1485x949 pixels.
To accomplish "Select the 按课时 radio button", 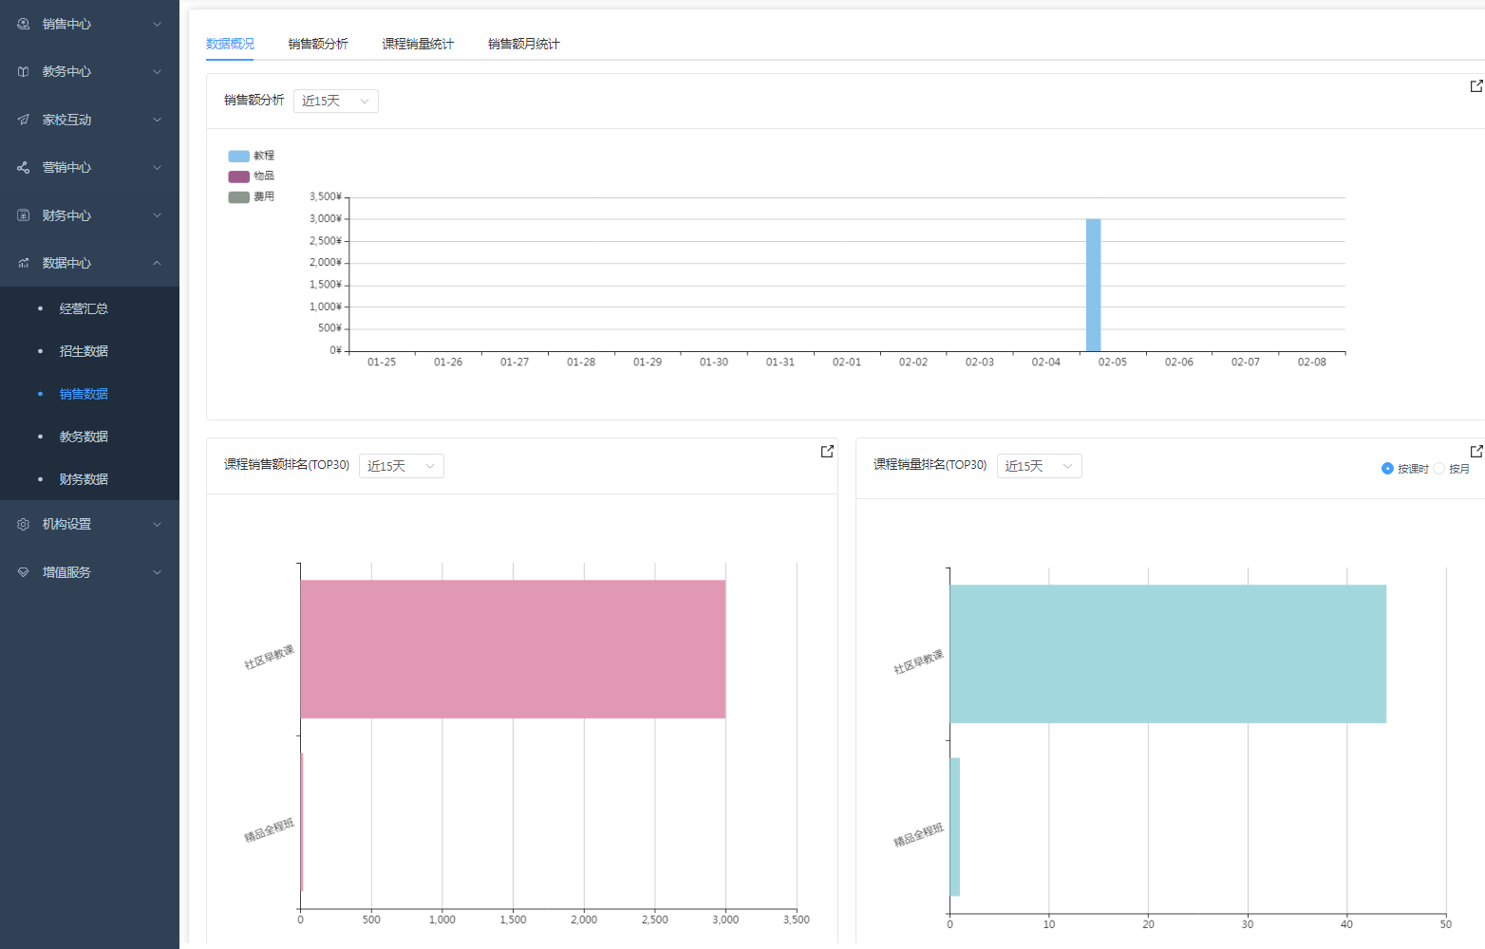I will (x=1387, y=468).
